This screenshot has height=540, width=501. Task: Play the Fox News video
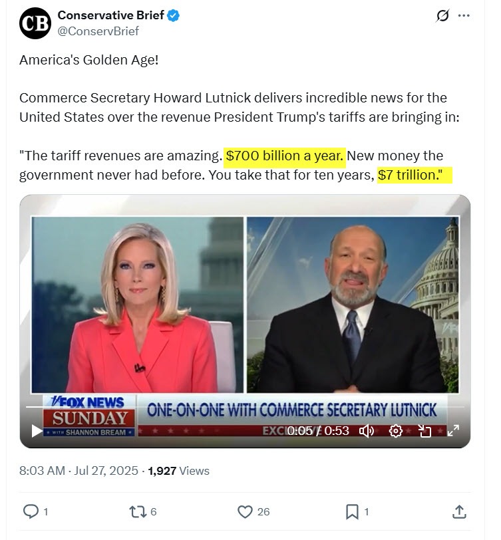pos(37,431)
